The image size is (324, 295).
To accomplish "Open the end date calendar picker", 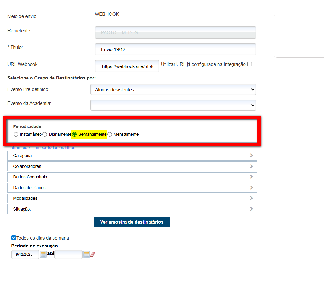I will coord(86,254).
